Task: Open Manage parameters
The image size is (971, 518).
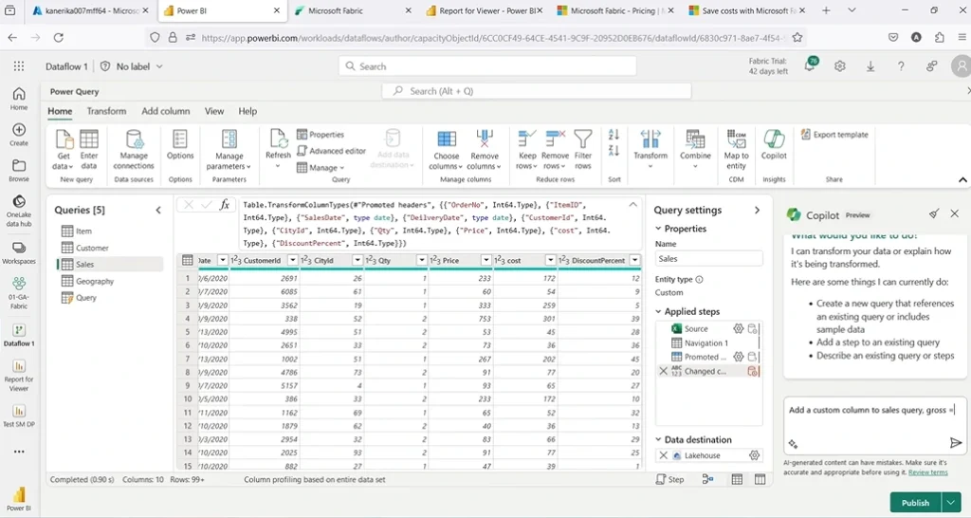Action: 229,150
